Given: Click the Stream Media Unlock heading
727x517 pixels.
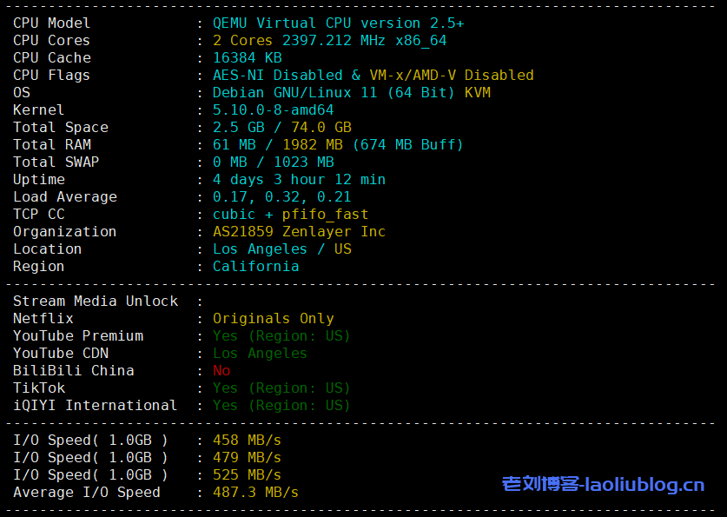Looking at the screenshot, I should click(95, 302).
